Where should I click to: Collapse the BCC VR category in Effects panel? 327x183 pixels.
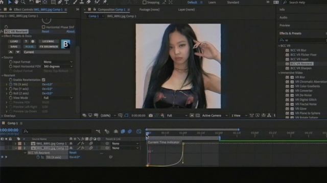(x=279, y=46)
